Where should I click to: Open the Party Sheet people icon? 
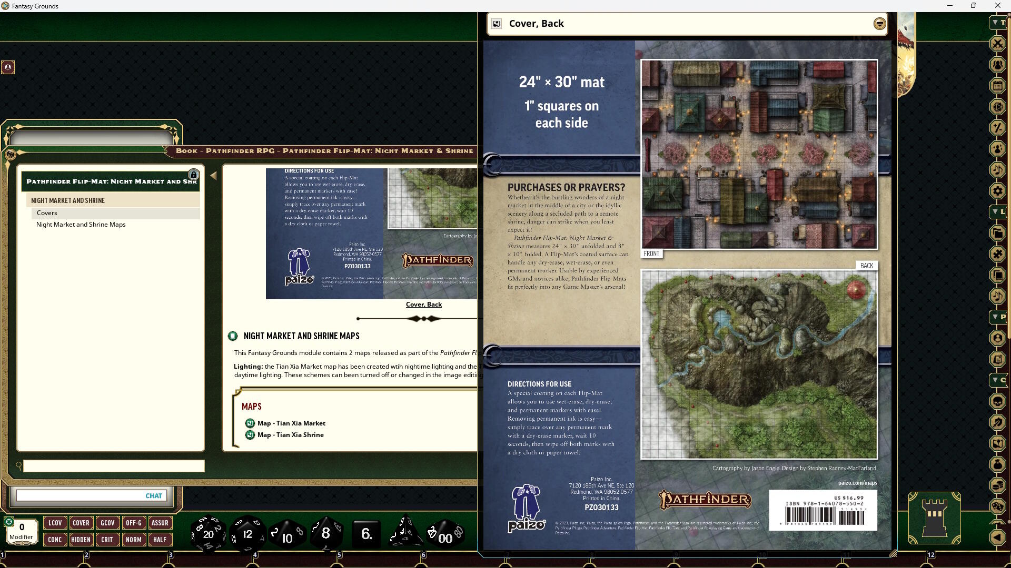click(x=998, y=65)
